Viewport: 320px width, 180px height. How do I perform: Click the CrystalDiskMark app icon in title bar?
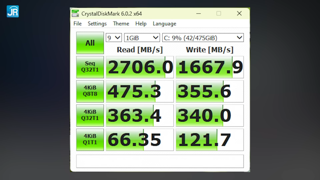[75, 13]
